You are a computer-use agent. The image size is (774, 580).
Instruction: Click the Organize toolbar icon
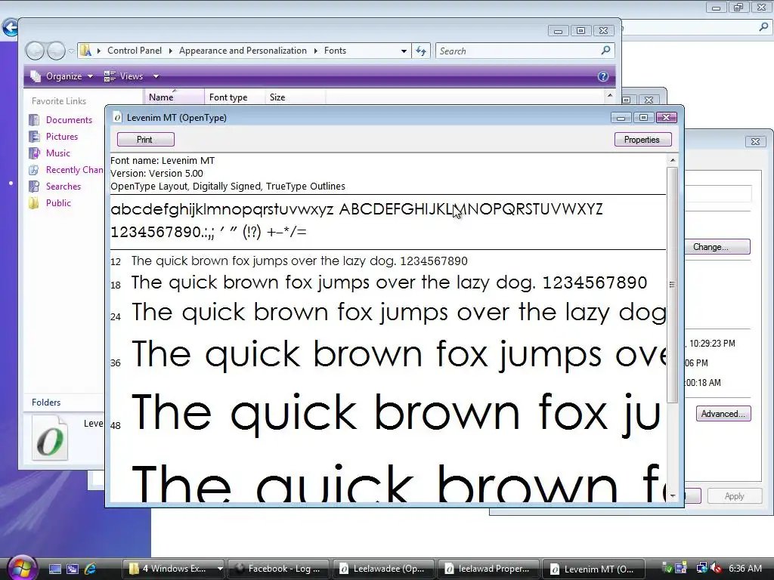coord(36,76)
